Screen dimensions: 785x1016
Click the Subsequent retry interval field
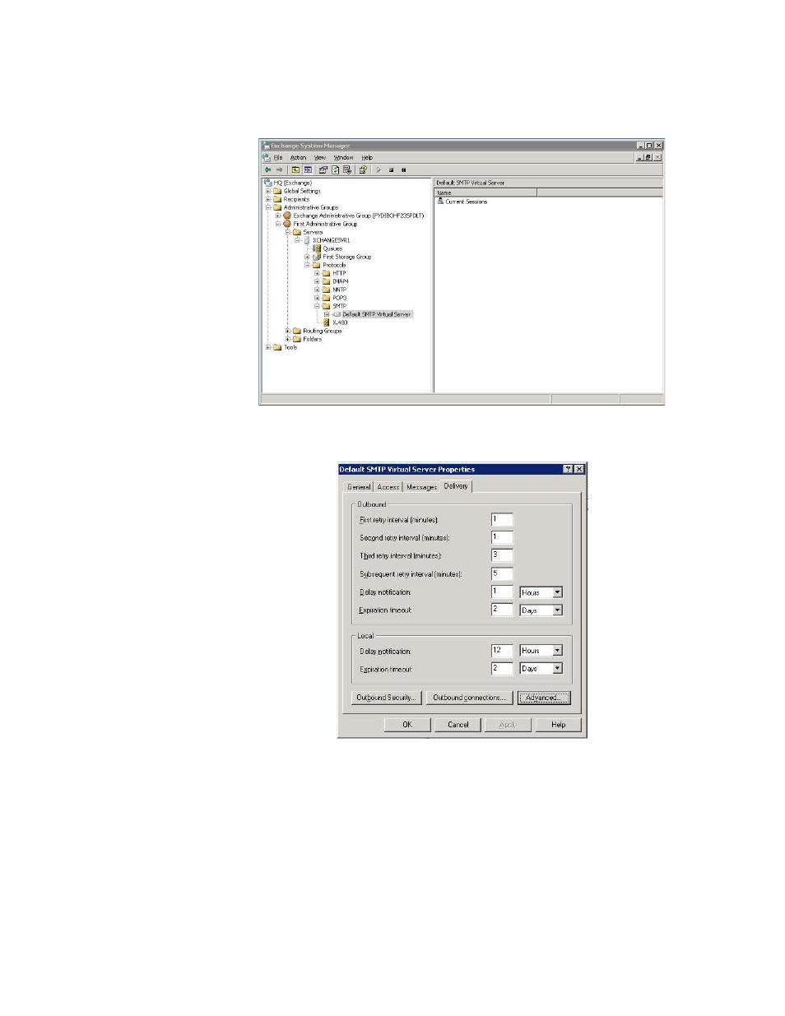click(x=502, y=573)
